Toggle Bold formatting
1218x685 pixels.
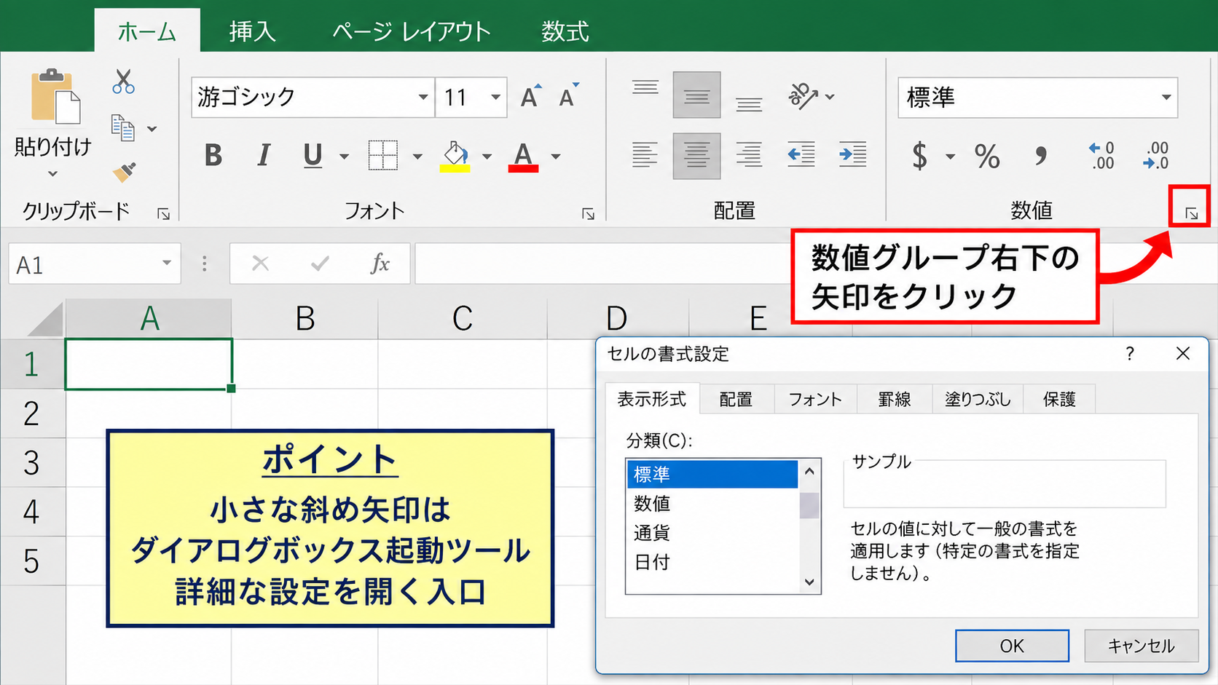213,155
